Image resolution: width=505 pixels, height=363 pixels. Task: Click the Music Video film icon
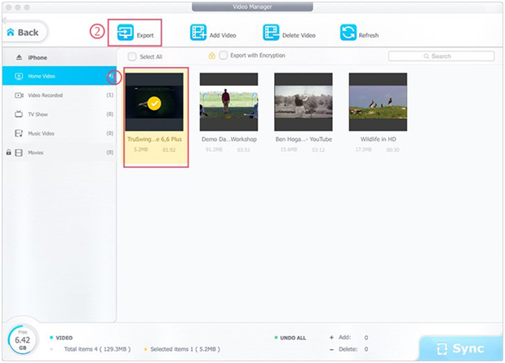click(19, 133)
